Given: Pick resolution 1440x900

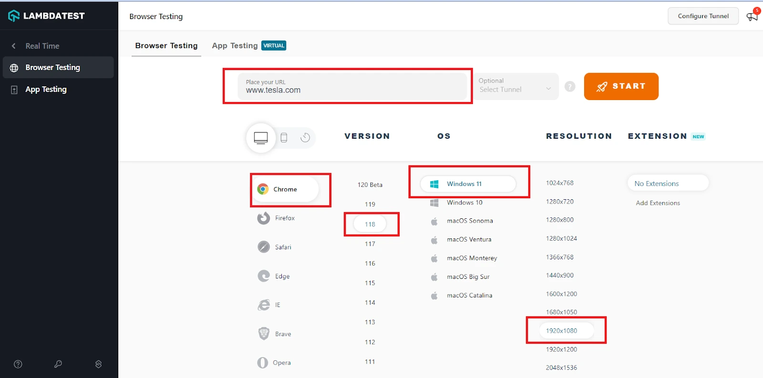Looking at the screenshot, I should point(560,275).
